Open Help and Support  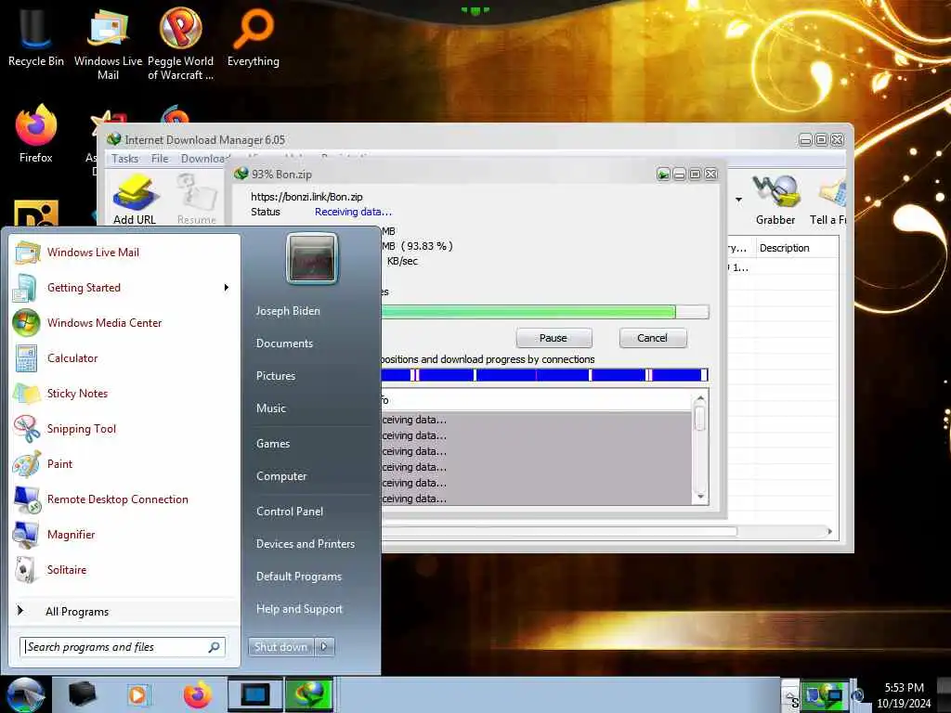[299, 609]
